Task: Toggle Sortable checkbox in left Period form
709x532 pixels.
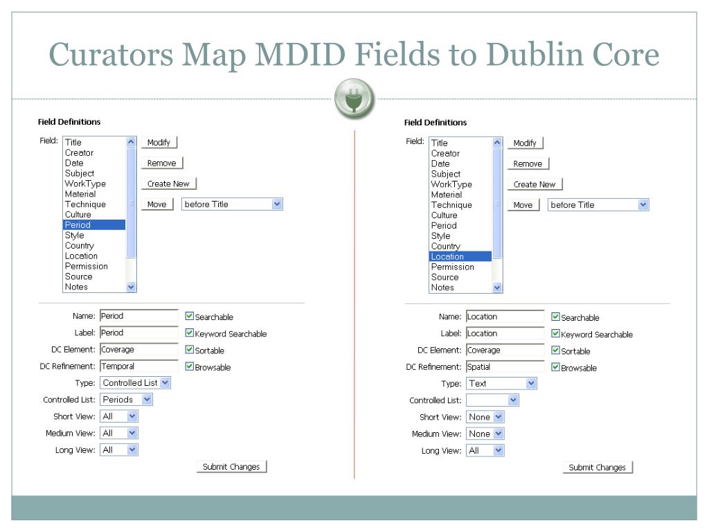Action: pos(190,349)
